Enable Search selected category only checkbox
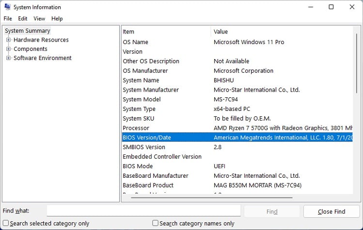This screenshot has width=363, height=230. (x=5, y=224)
